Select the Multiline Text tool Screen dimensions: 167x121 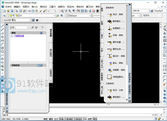2,91
